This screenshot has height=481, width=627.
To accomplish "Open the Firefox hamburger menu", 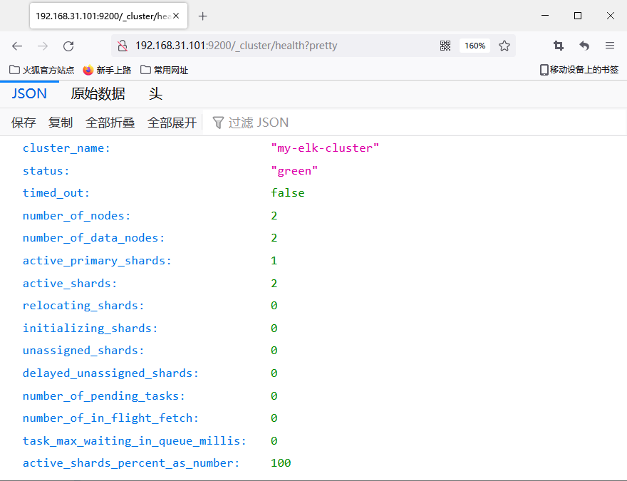I will [x=610, y=46].
